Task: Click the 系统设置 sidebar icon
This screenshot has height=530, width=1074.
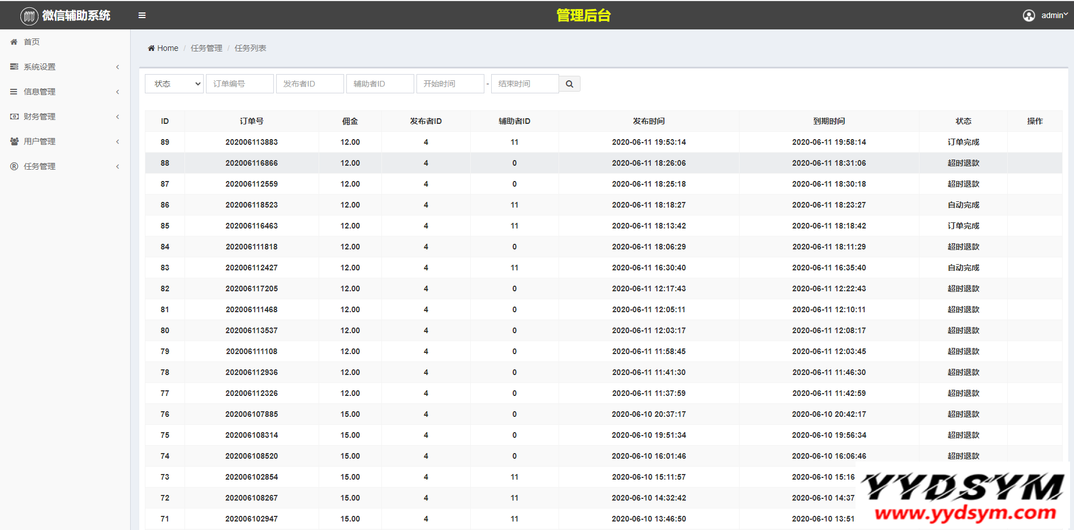Action: click(14, 67)
